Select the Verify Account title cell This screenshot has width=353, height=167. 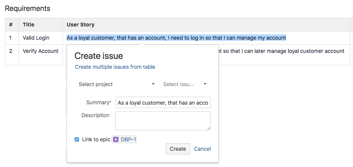pyautogui.click(x=40, y=51)
